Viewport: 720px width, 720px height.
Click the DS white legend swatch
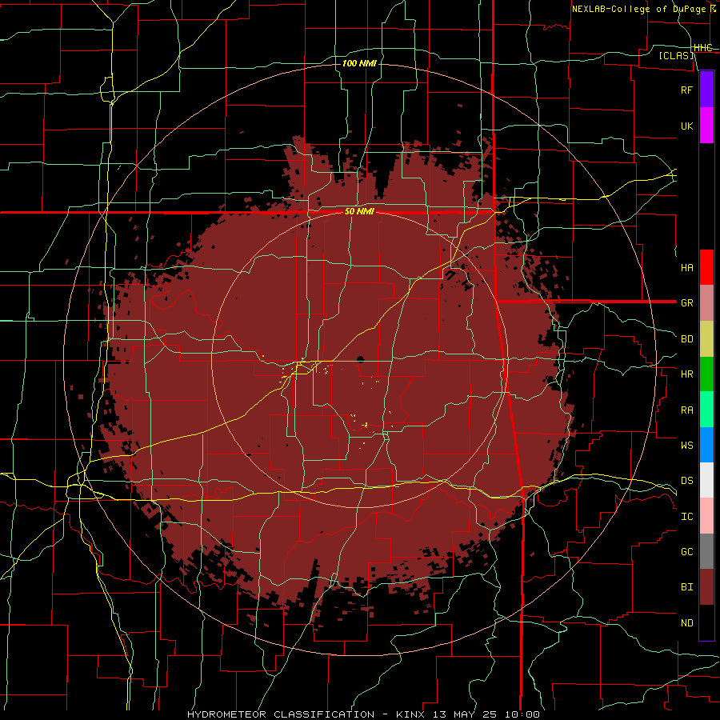(706, 480)
